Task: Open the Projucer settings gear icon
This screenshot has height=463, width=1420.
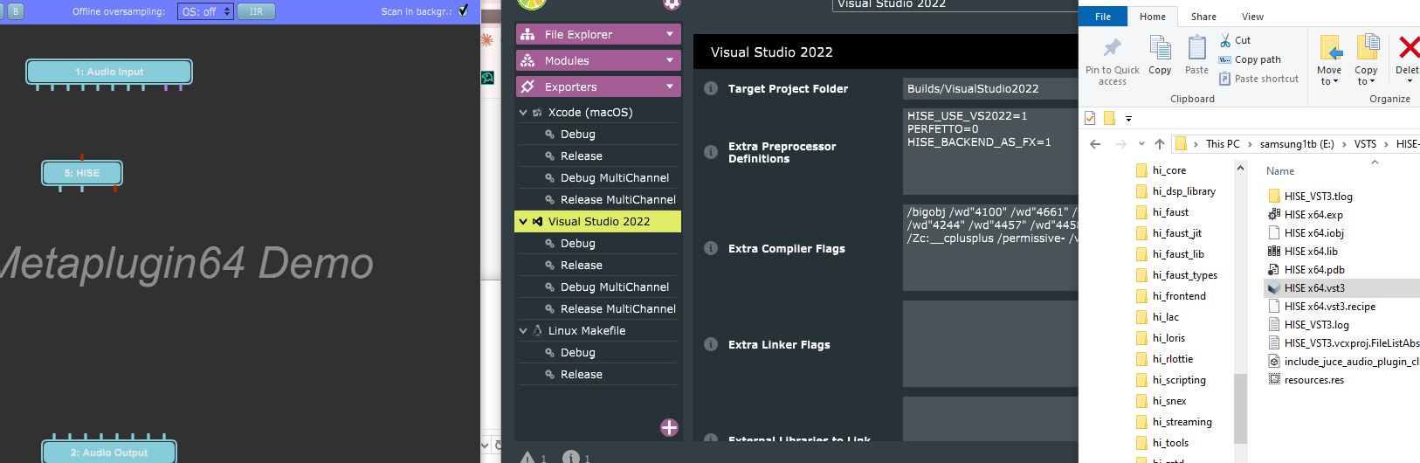Action: click(672, 3)
